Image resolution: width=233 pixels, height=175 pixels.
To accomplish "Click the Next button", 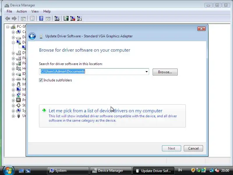I will [172, 148].
